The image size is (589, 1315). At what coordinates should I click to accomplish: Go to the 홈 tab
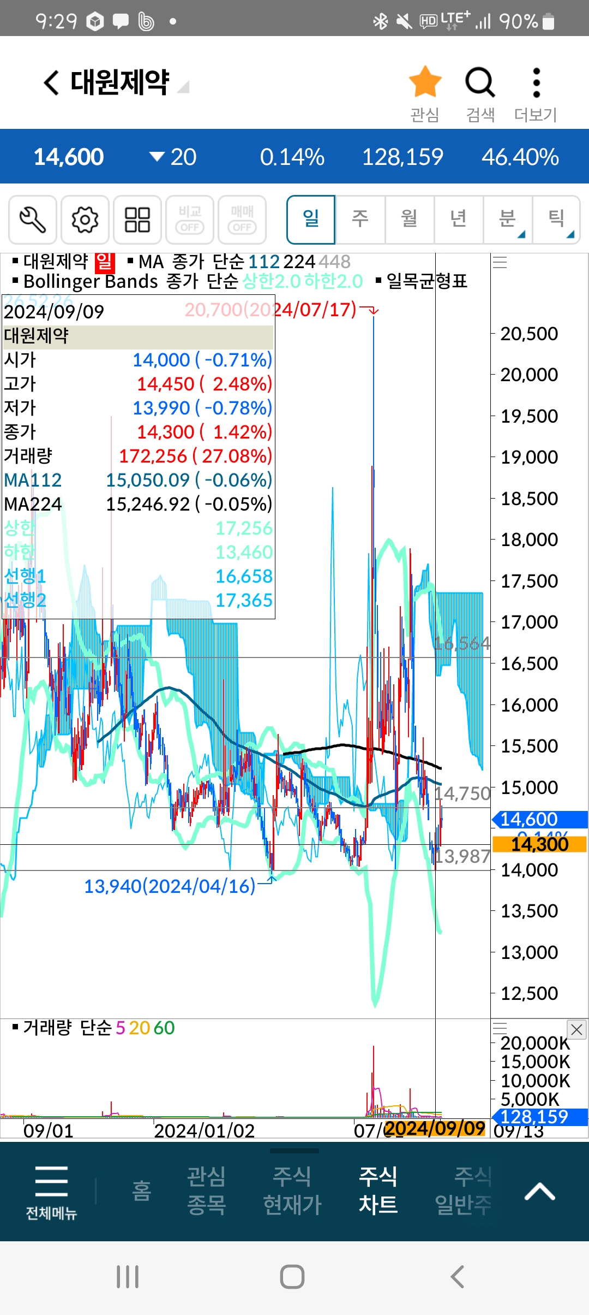tap(142, 1190)
